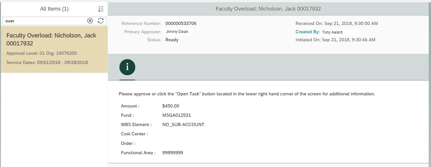Screen dimensions: 431x167
Task: Click the Fund value MSGA012531
Action: (176, 115)
